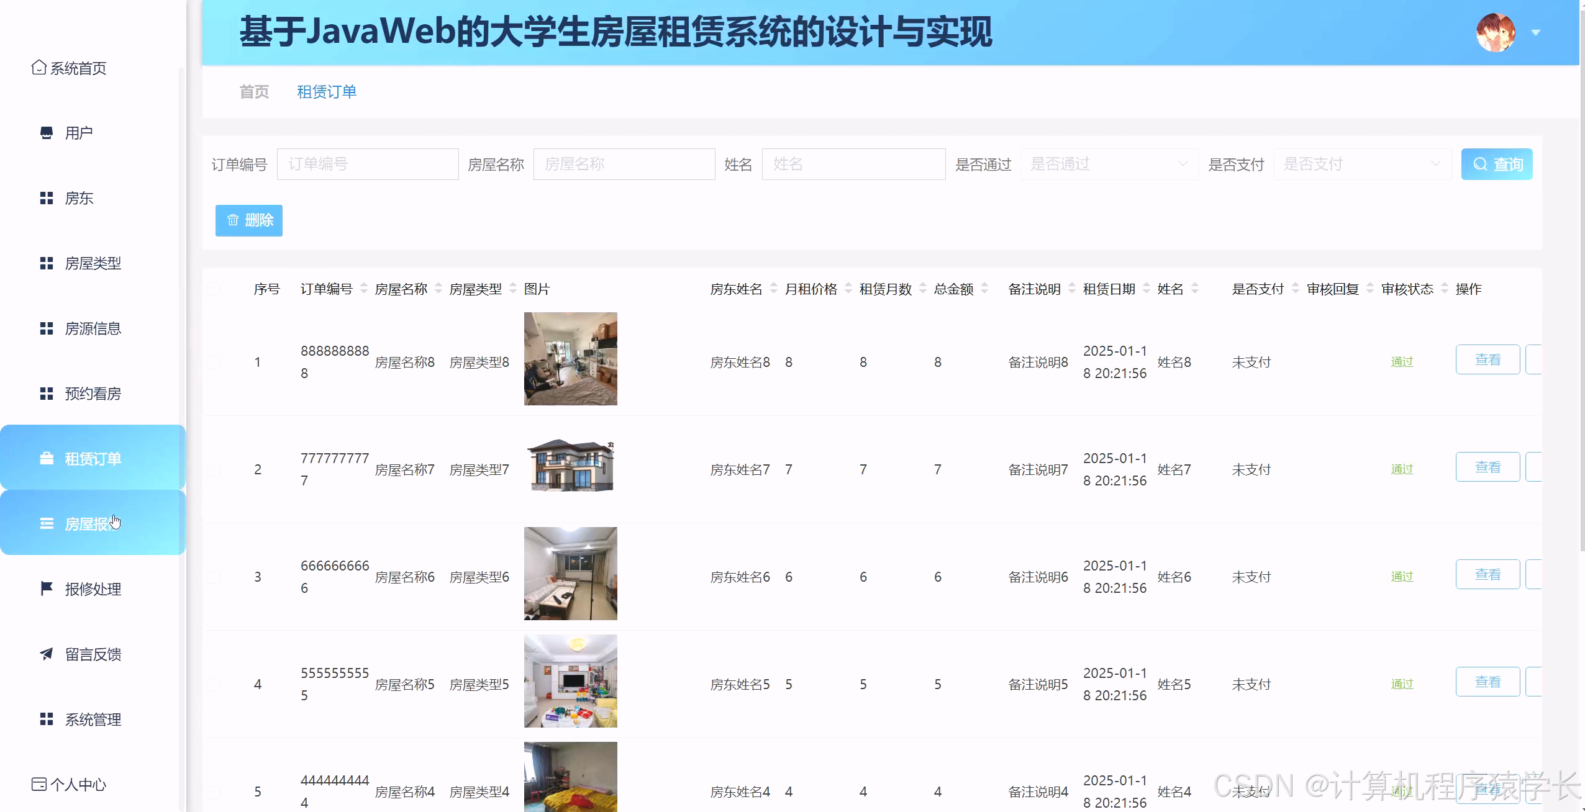Image resolution: width=1585 pixels, height=812 pixels.
Task: Click the home icon beside 系统首页
Action: coord(39,67)
